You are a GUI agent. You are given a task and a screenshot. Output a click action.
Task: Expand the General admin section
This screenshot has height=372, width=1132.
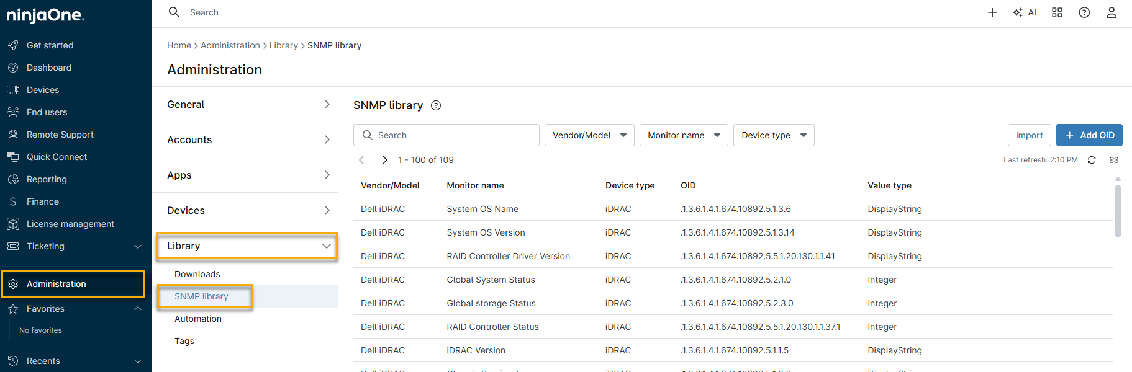pos(245,104)
